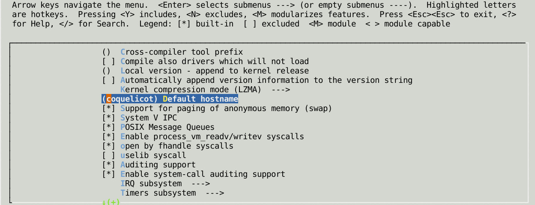
Task: Select the Cross-compiler tool prefix entry
Action: point(172,52)
